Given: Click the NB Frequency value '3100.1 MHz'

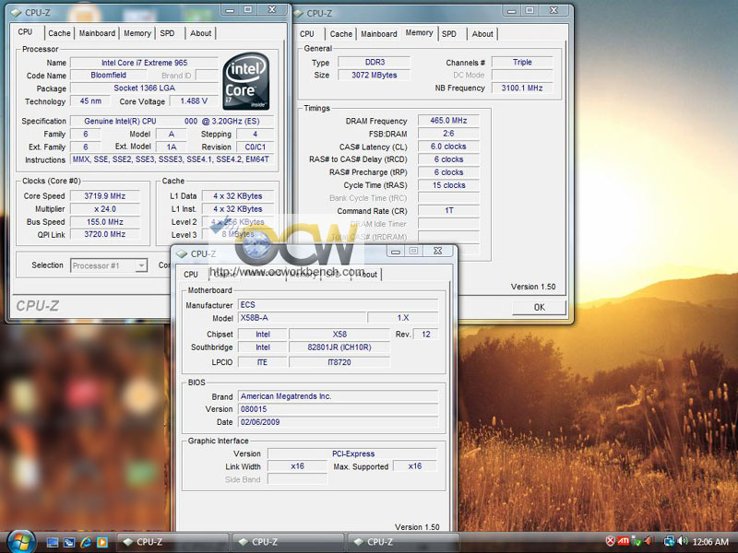Looking at the screenshot, I should 522,88.
